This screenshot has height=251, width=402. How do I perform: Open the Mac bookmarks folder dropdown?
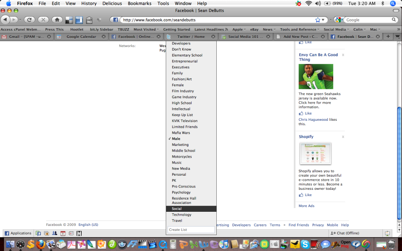(x=375, y=29)
